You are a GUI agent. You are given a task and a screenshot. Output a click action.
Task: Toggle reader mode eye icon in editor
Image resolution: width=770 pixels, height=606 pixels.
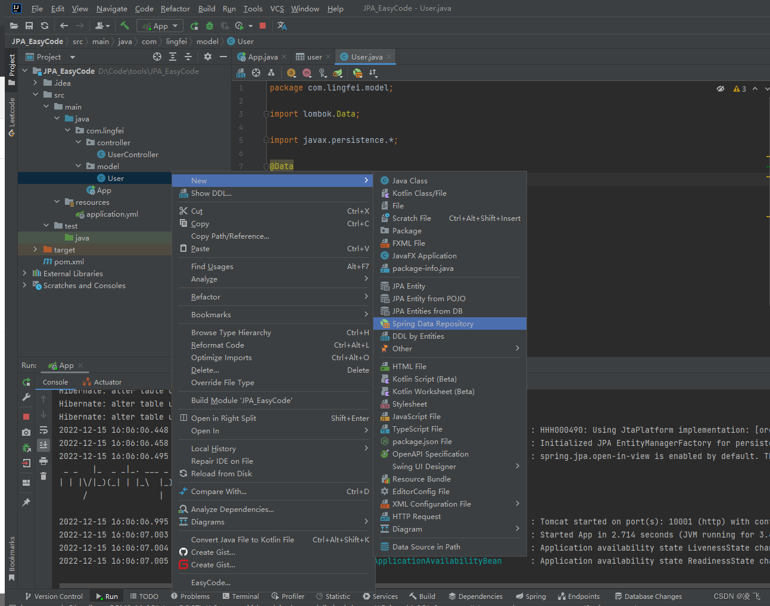pyautogui.click(x=721, y=89)
